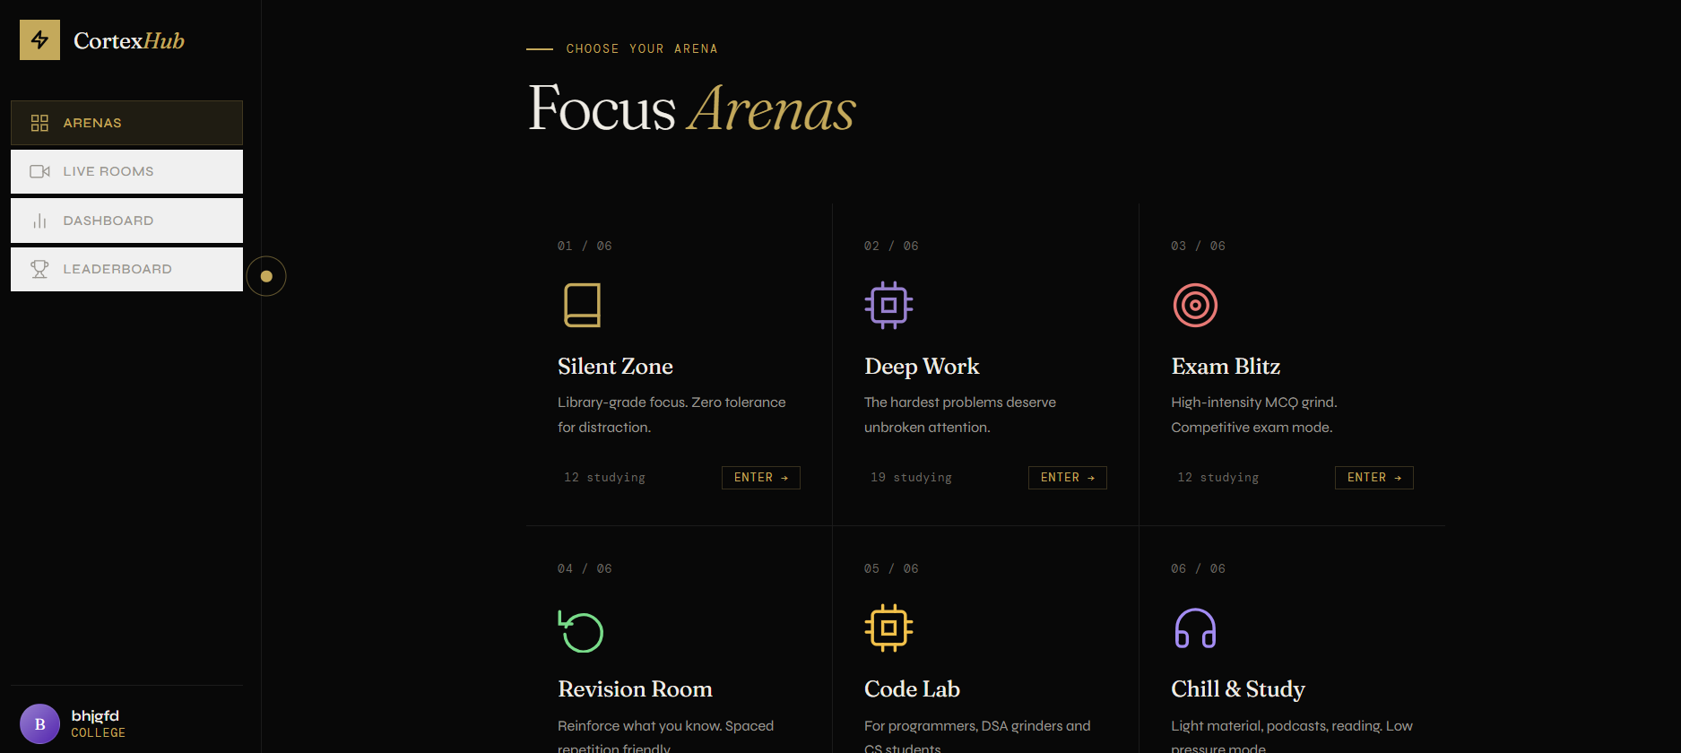Image resolution: width=1681 pixels, height=753 pixels.
Task: Click the red target icon on Exam Blitz
Action: [1194, 305]
